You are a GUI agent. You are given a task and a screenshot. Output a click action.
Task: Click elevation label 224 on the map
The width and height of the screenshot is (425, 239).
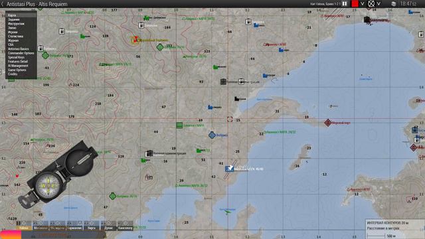tap(76, 85)
